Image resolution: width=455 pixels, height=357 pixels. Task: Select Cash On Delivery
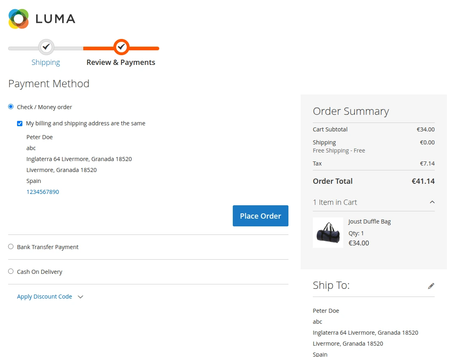coord(11,271)
